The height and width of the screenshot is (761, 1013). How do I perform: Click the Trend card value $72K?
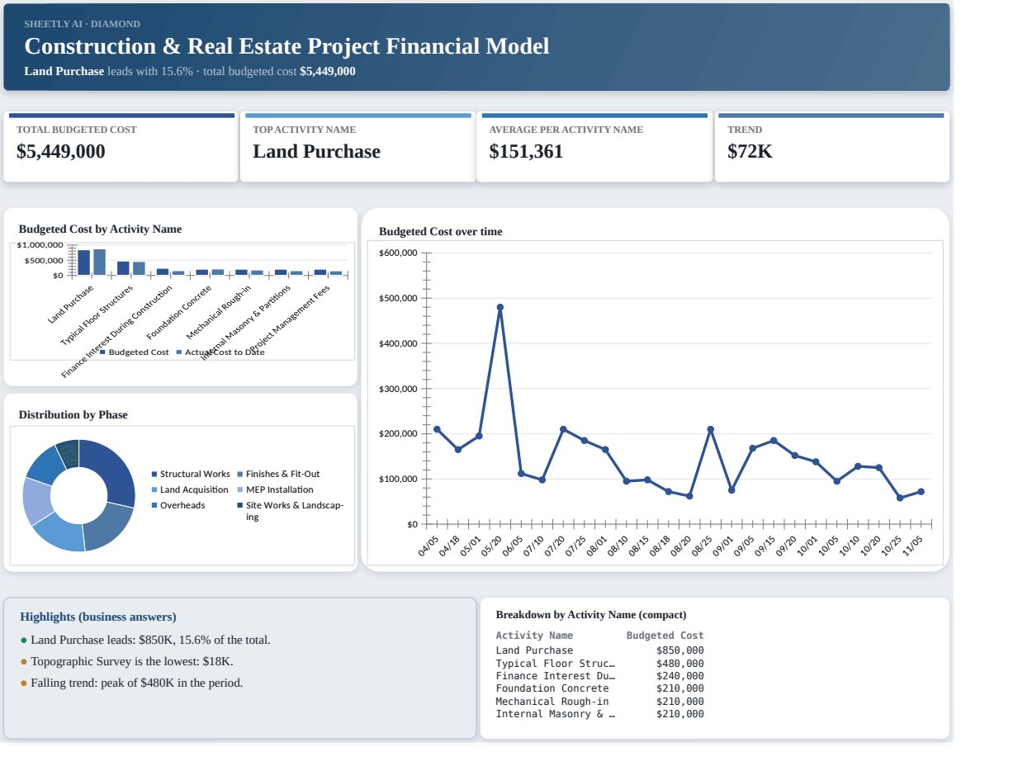(750, 152)
